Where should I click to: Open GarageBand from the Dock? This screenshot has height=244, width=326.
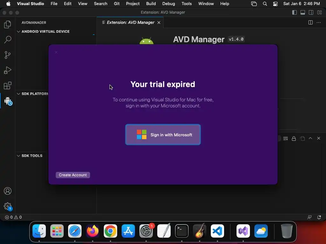(200, 231)
